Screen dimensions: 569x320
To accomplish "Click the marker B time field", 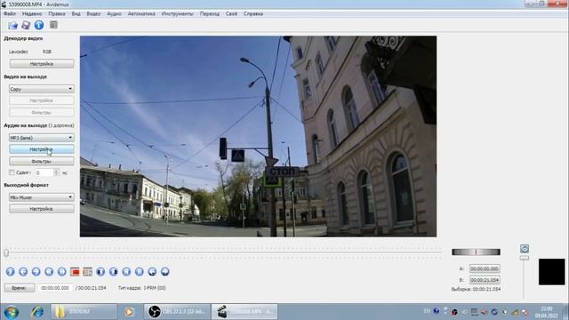I will [485, 280].
